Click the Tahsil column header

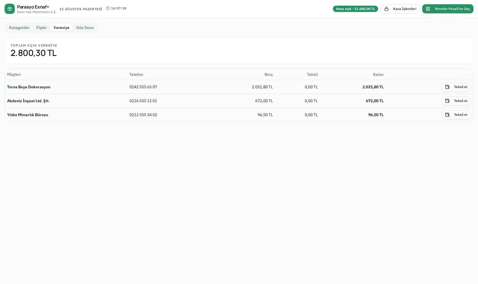(312, 74)
